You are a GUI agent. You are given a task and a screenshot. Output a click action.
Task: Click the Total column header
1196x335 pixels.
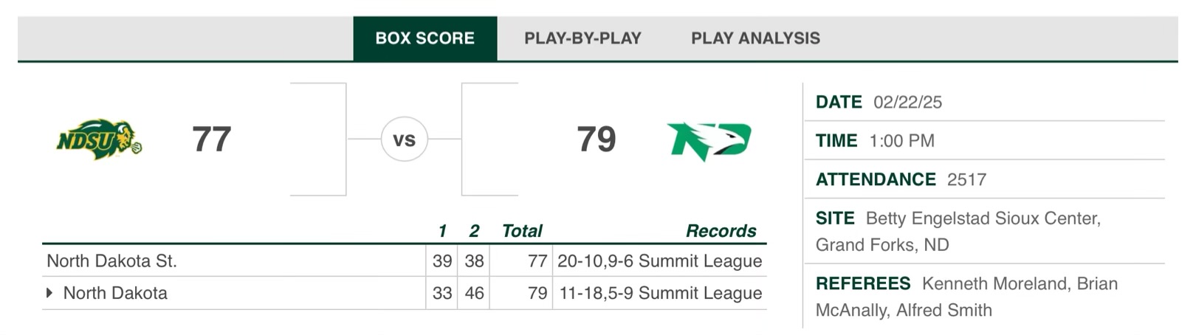tap(522, 231)
